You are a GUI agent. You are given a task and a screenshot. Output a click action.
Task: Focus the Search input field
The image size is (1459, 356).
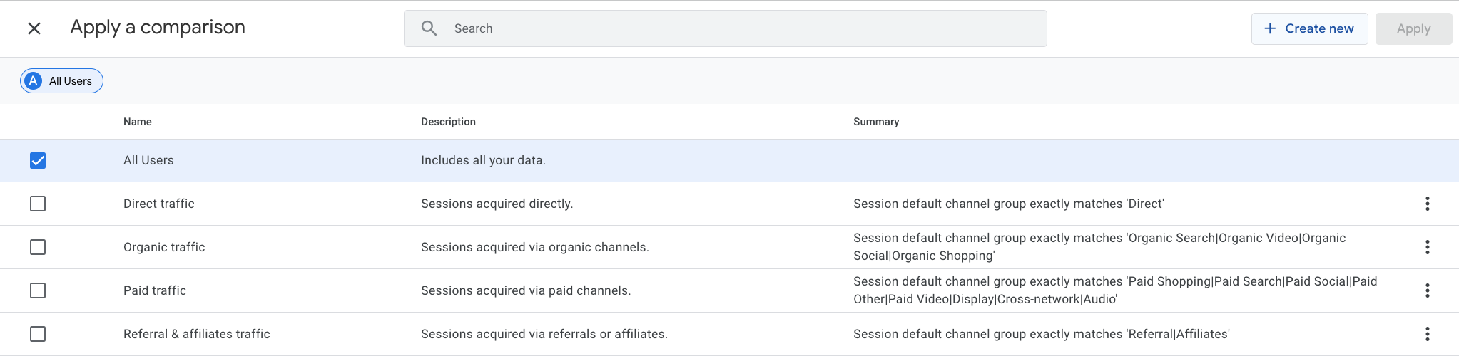[725, 28]
